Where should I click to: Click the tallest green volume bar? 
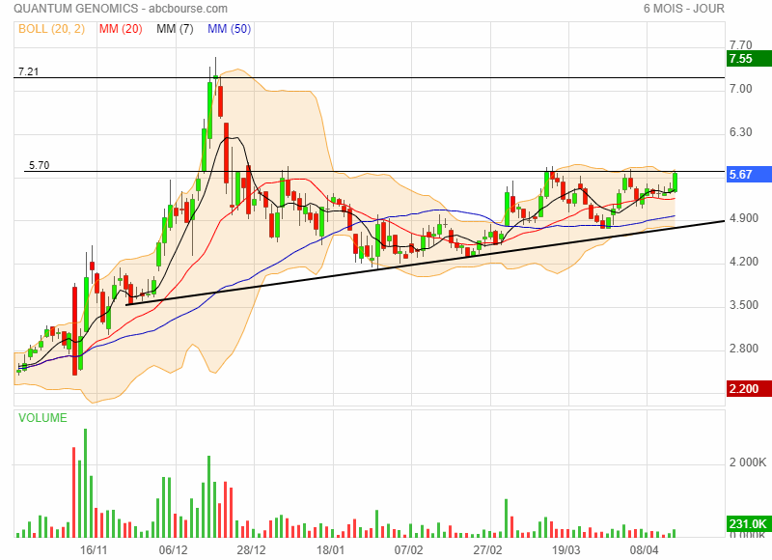point(86,483)
